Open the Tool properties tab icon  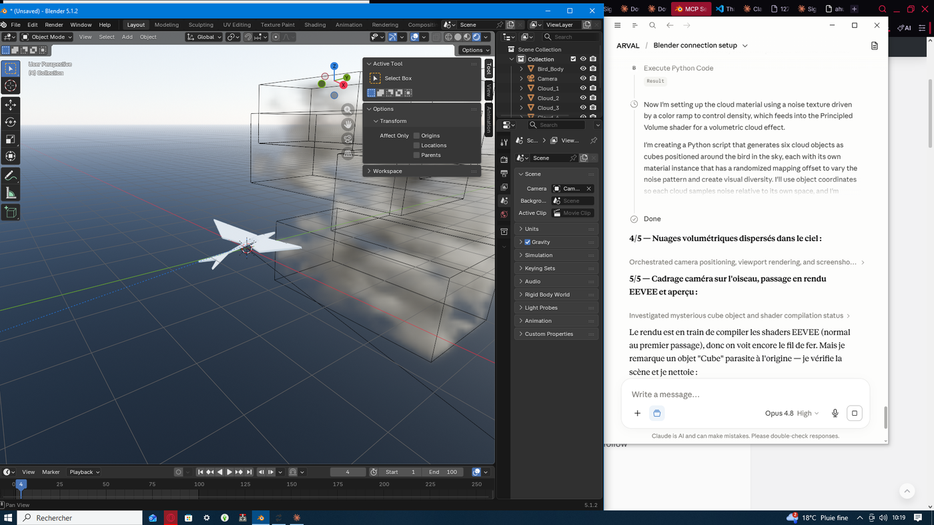point(504,141)
